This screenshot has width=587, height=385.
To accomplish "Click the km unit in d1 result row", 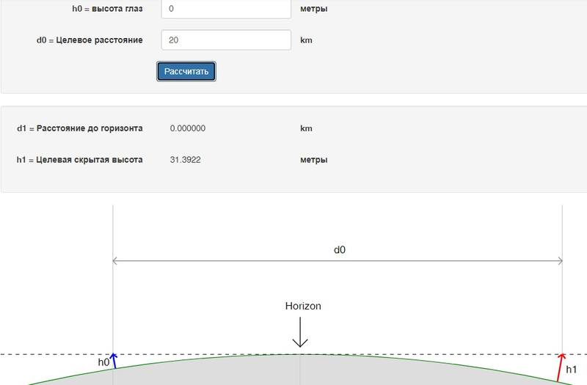I will 306,128.
